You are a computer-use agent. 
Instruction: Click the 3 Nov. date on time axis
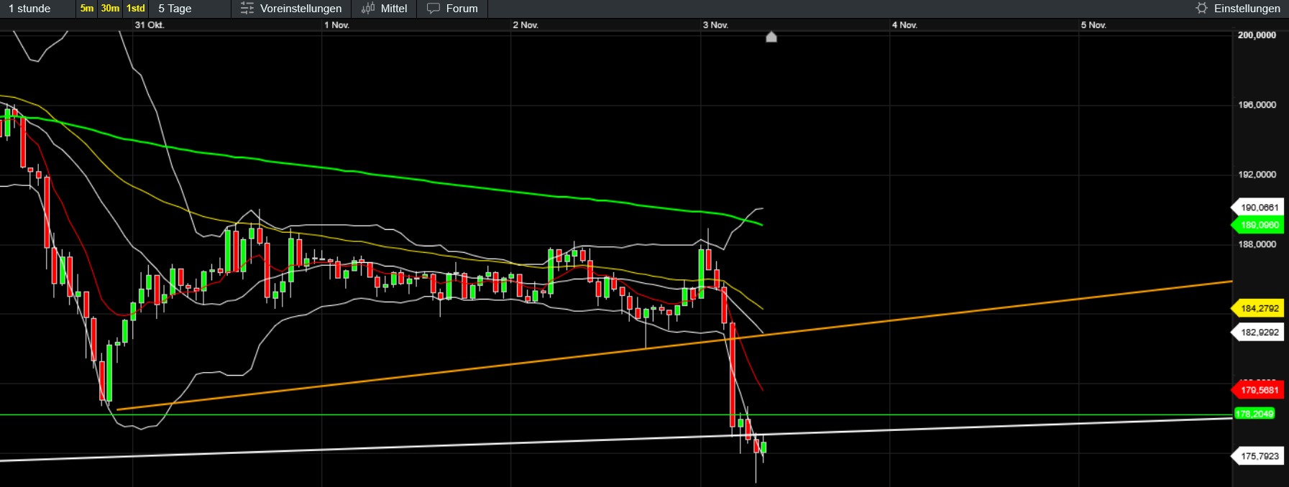pos(715,25)
